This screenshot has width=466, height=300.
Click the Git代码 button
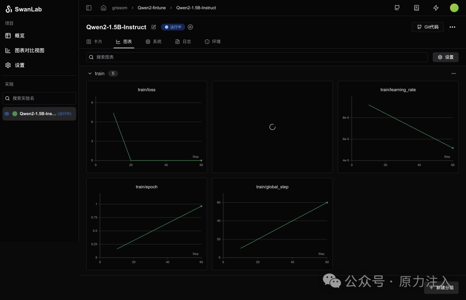tap(428, 27)
